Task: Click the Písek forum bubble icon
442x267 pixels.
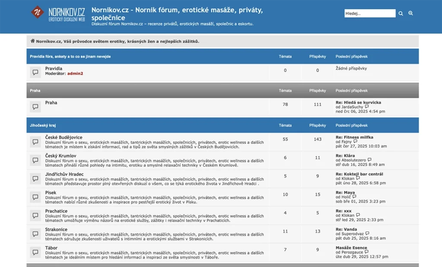Action: click(35, 197)
